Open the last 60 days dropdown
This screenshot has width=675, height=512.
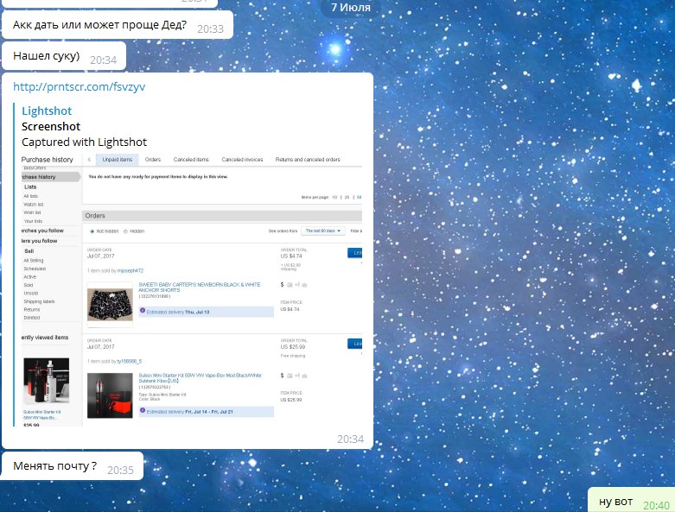(323, 231)
